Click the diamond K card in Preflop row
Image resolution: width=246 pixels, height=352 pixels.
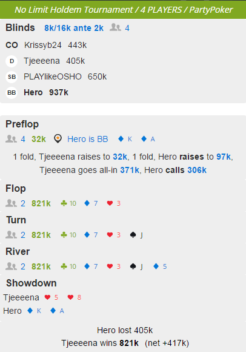click(x=125, y=139)
